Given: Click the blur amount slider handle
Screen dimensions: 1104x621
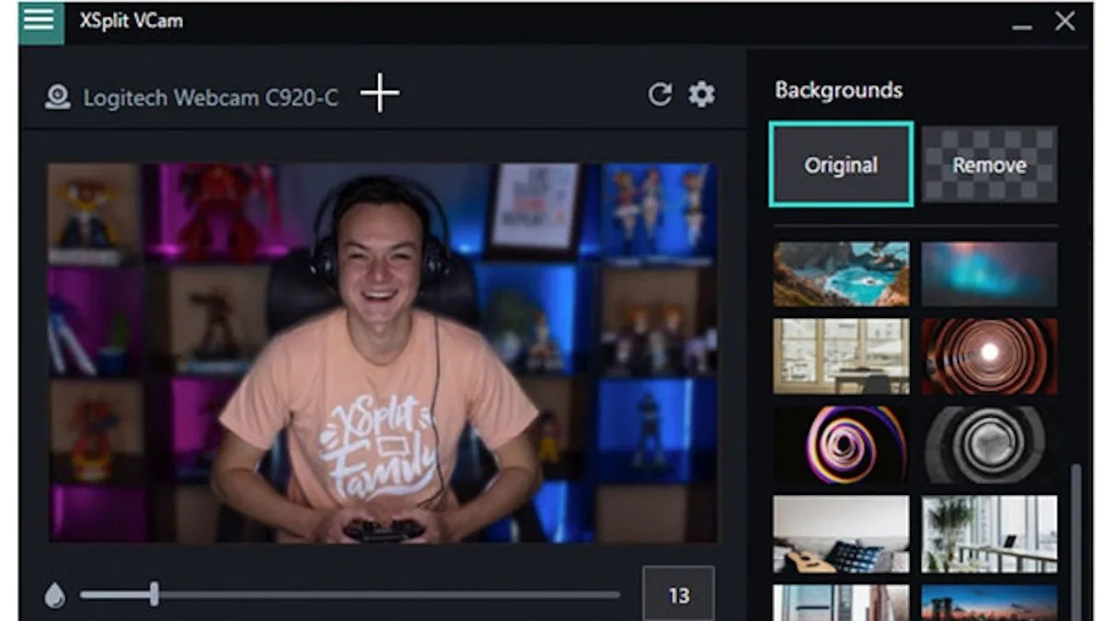Looking at the screenshot, I should 155,594.
